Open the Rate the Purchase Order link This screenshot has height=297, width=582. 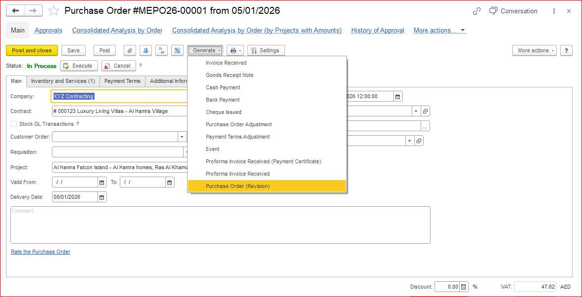point(41,252)
